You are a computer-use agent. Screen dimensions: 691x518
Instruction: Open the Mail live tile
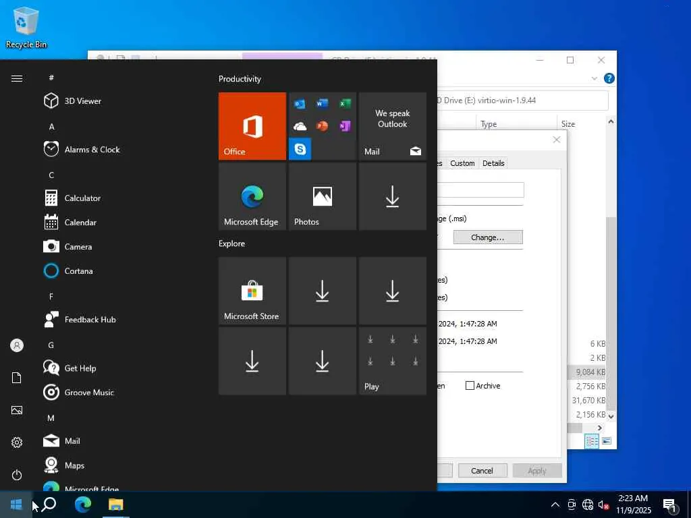[x=392, y=126]
